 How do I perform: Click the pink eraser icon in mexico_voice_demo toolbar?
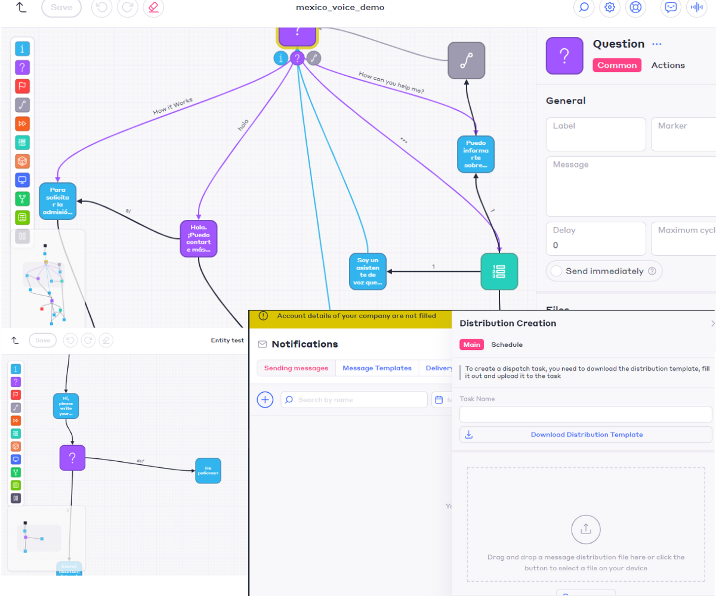tap(154, 8)
